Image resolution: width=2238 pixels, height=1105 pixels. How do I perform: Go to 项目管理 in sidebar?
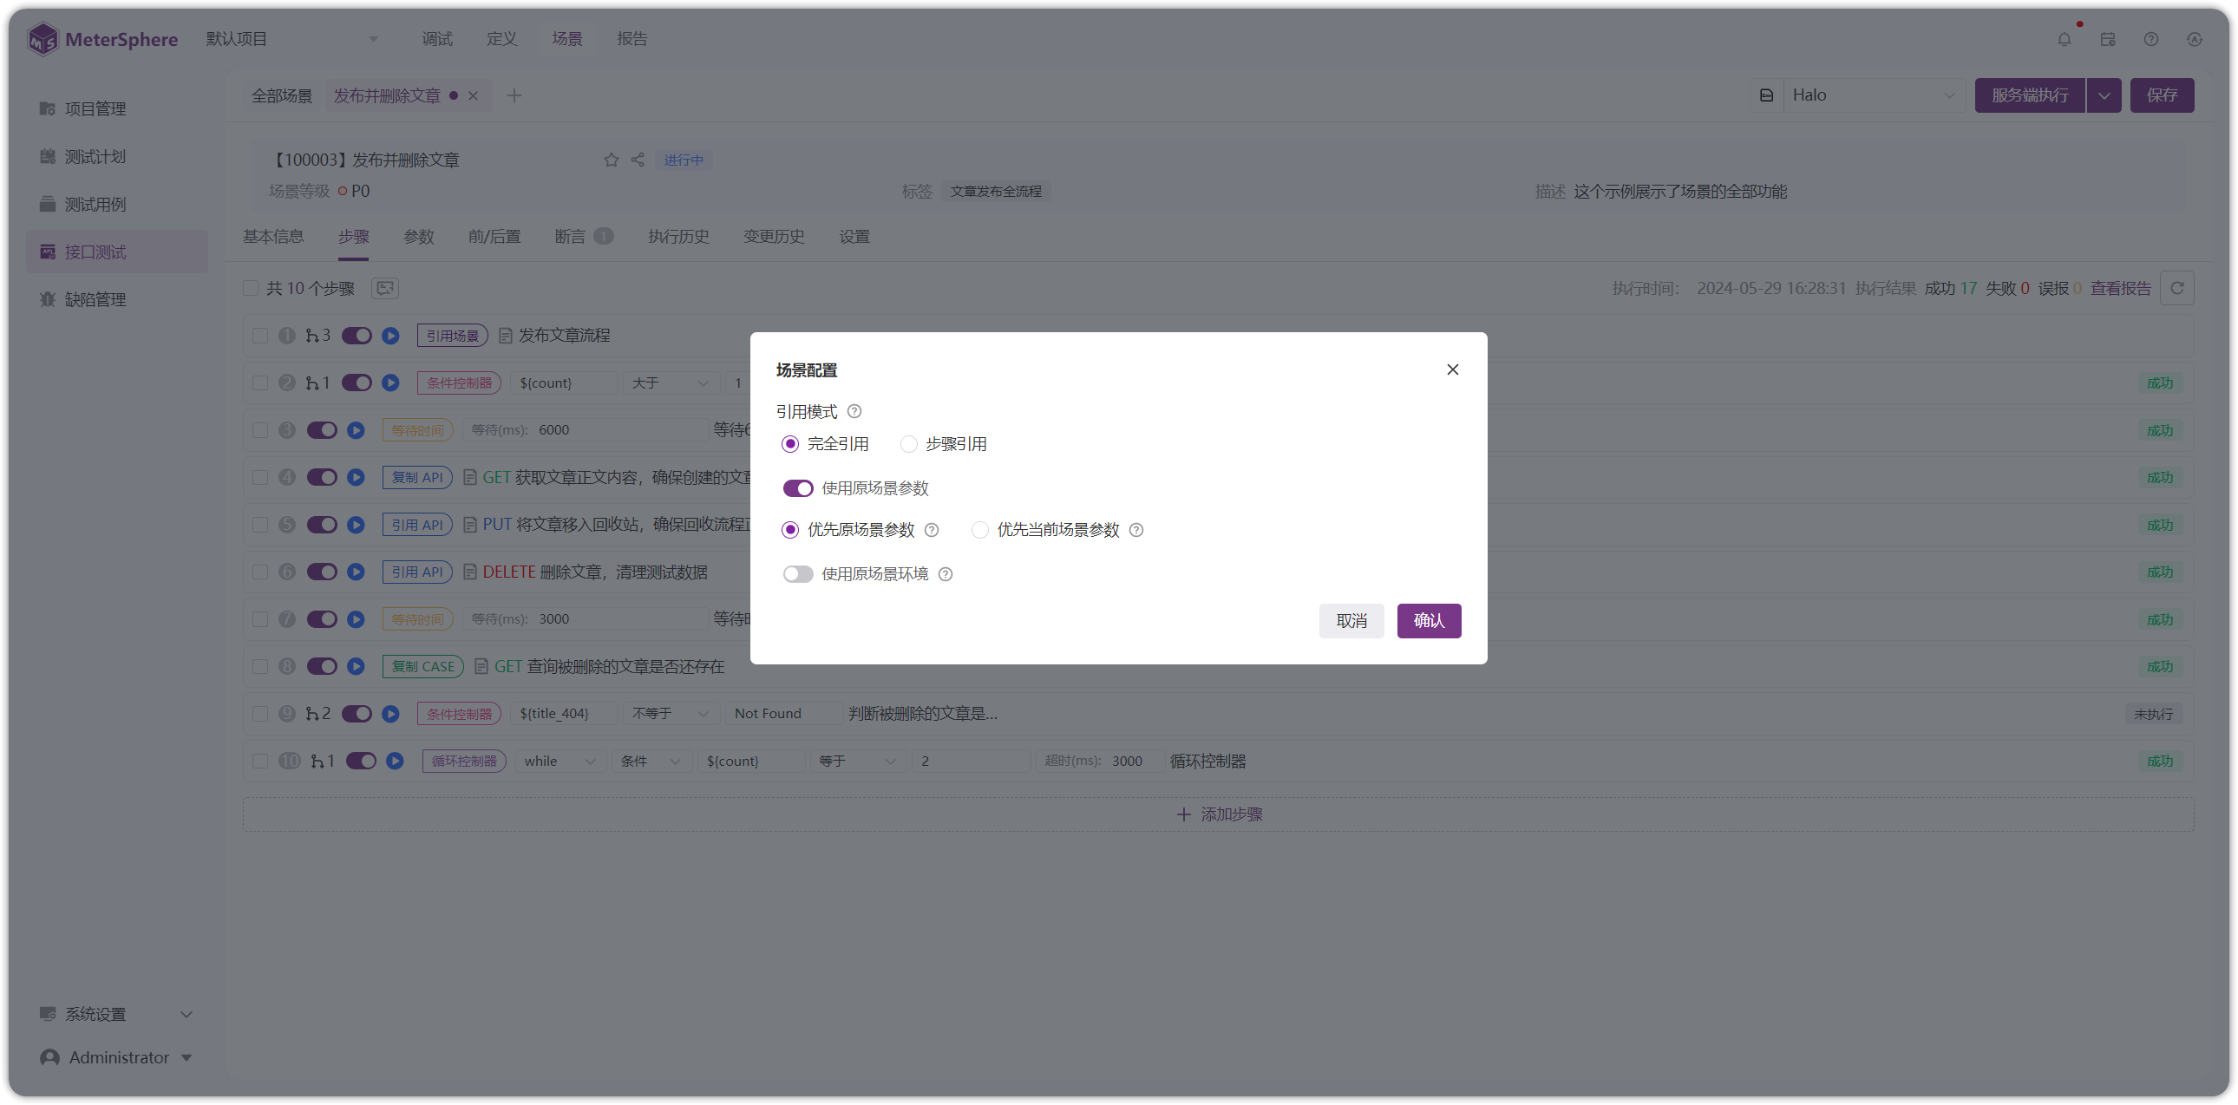[x=117, y=108]
